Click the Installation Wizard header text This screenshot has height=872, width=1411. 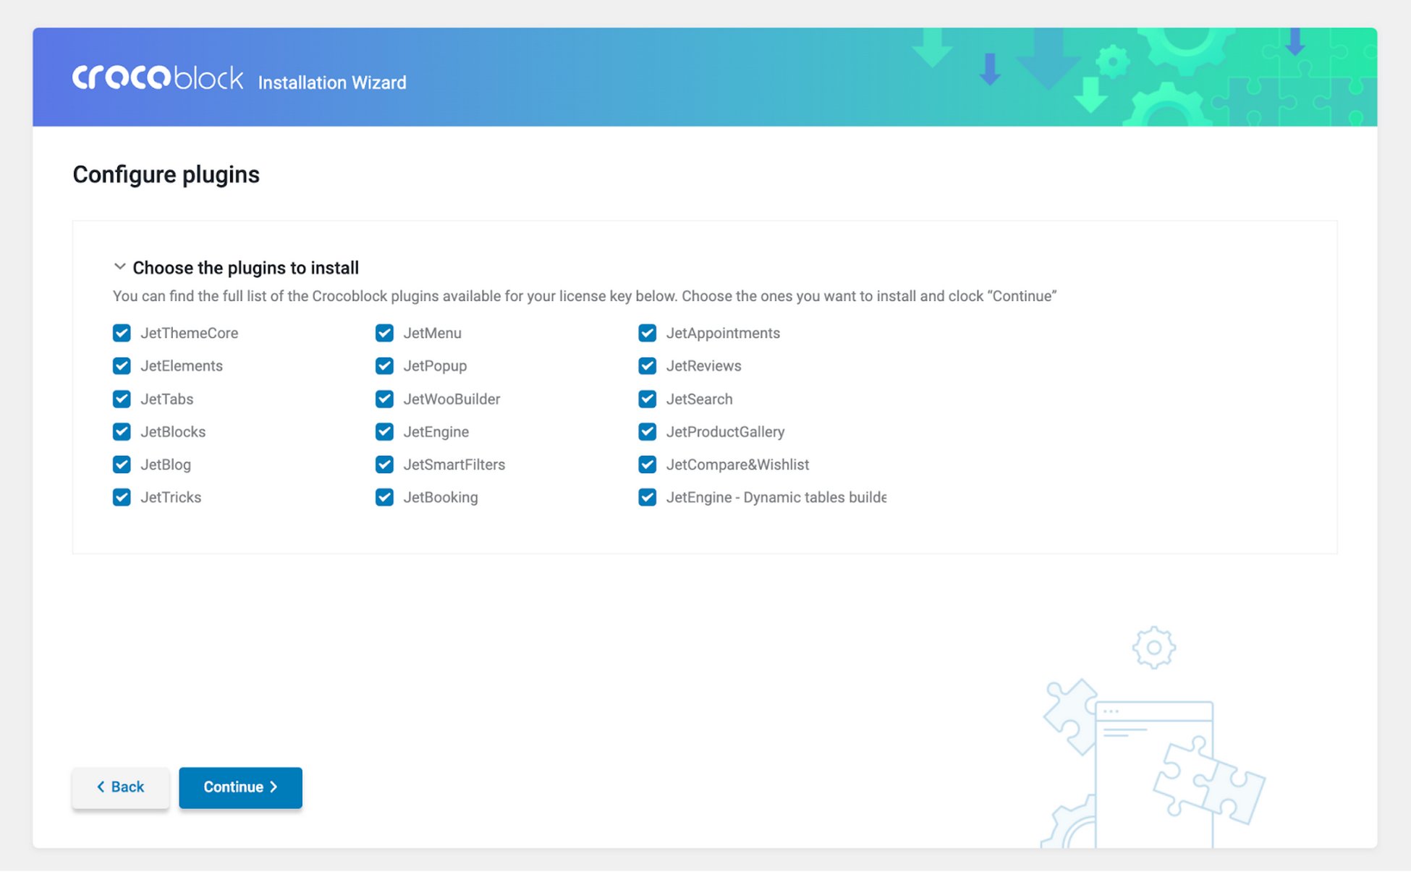pyautogui.click(x=332, y=82)
